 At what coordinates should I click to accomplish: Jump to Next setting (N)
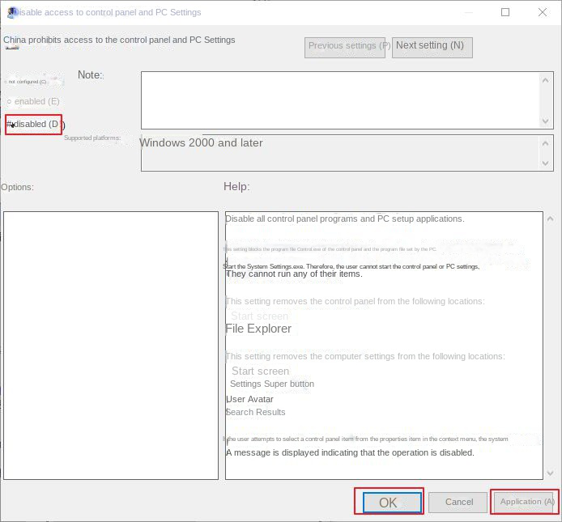(x=431, y=46)
